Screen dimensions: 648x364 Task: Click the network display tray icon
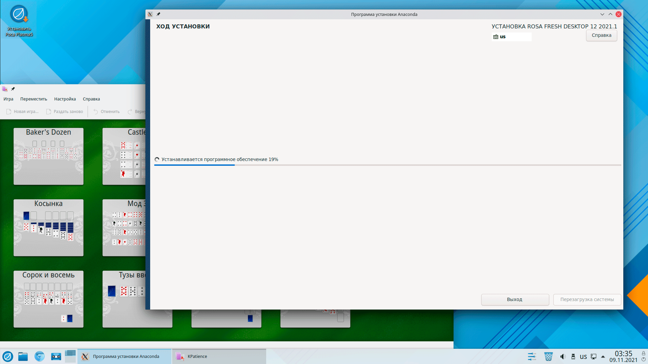point(594,357)
